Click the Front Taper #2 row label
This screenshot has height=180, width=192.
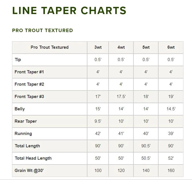point(29,84)
